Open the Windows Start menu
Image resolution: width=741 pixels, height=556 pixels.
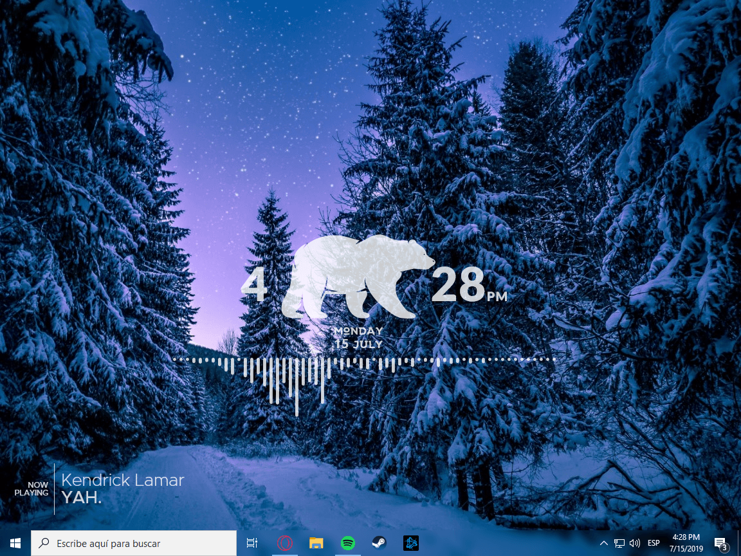(15, 543)
